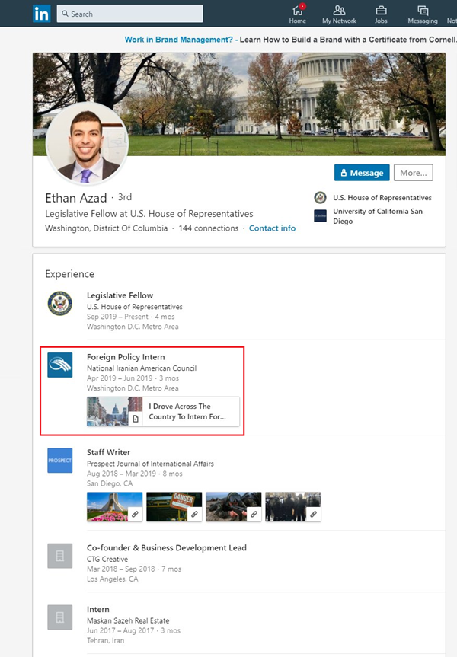Click 'Maskan Sazeh Real Estate' company name
Viewport: 457px width, 657px height.
128,620
